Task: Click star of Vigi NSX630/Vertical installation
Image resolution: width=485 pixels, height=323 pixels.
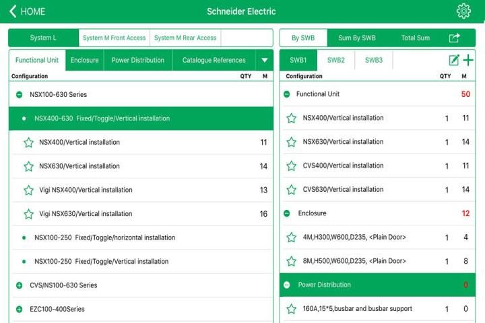Action: 29,214
